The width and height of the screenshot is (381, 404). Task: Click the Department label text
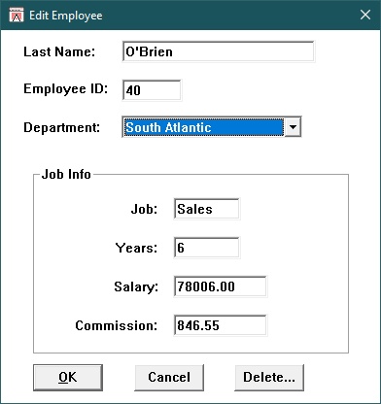click(62, 127)
